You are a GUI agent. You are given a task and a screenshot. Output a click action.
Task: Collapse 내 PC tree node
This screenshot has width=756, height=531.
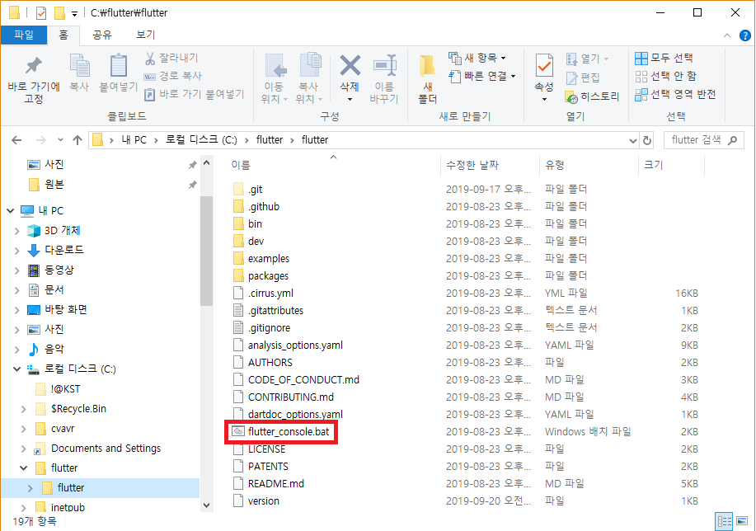[10, 211]
